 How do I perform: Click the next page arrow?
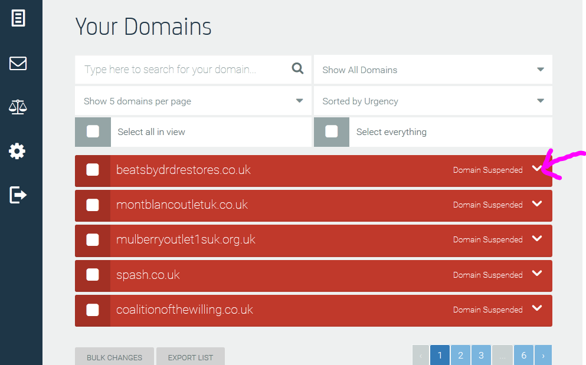[543, 356]
